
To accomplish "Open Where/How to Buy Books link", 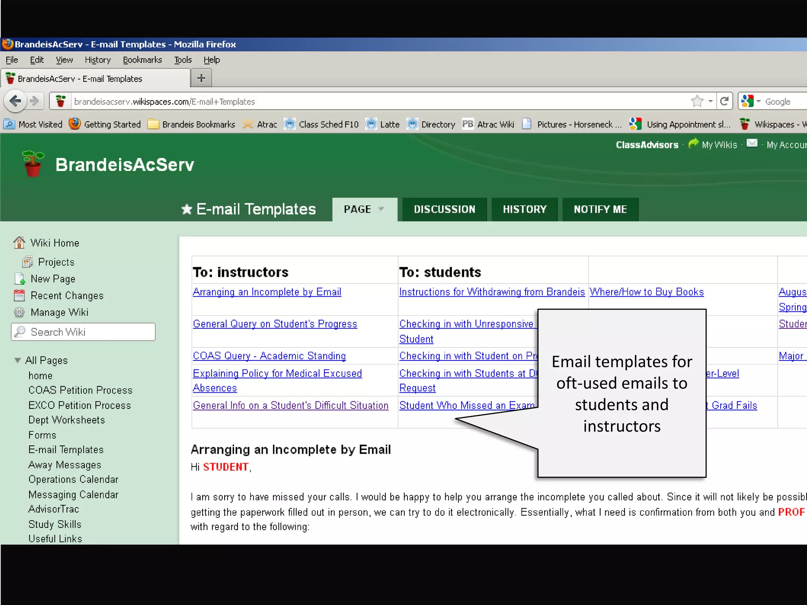I will [647, 292].
